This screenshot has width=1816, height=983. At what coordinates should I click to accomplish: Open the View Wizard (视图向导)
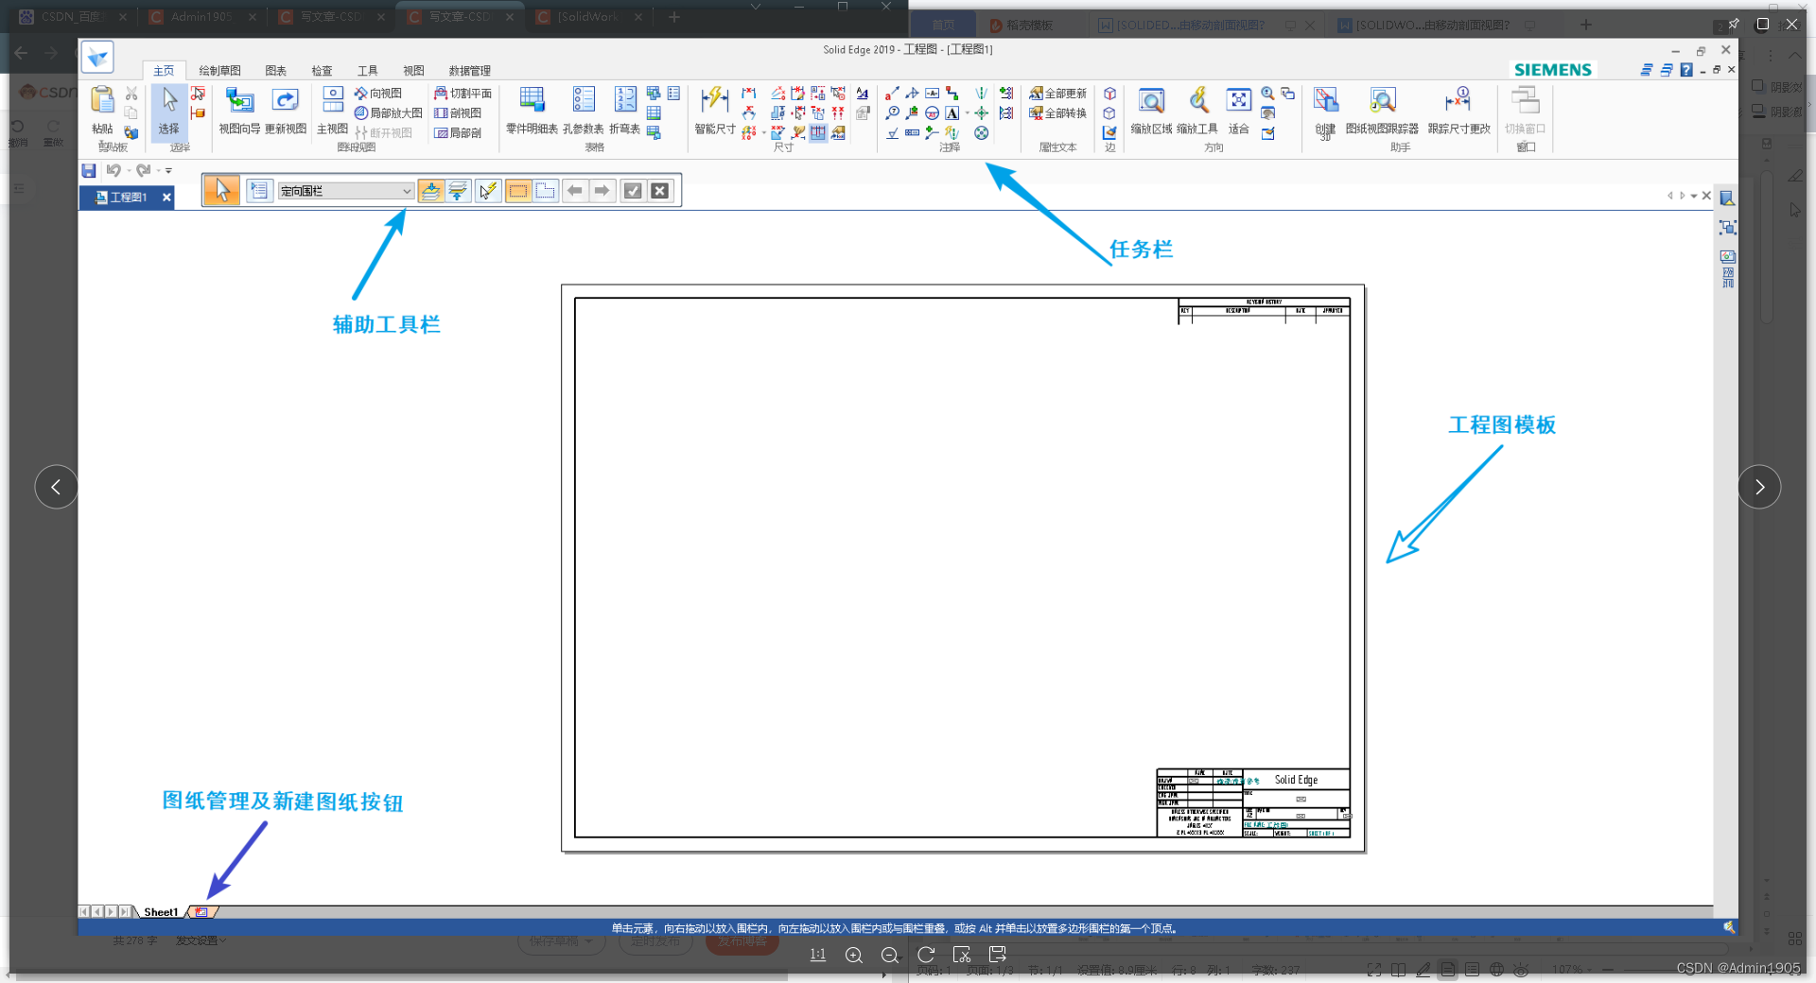pos(239,111)
